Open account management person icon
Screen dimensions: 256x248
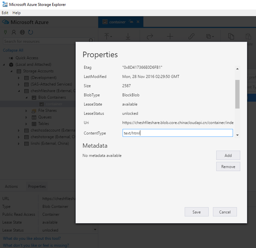point(14,32)
